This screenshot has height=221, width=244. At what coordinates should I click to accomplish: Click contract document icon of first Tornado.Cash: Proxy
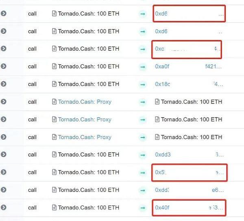coord(54,102)
